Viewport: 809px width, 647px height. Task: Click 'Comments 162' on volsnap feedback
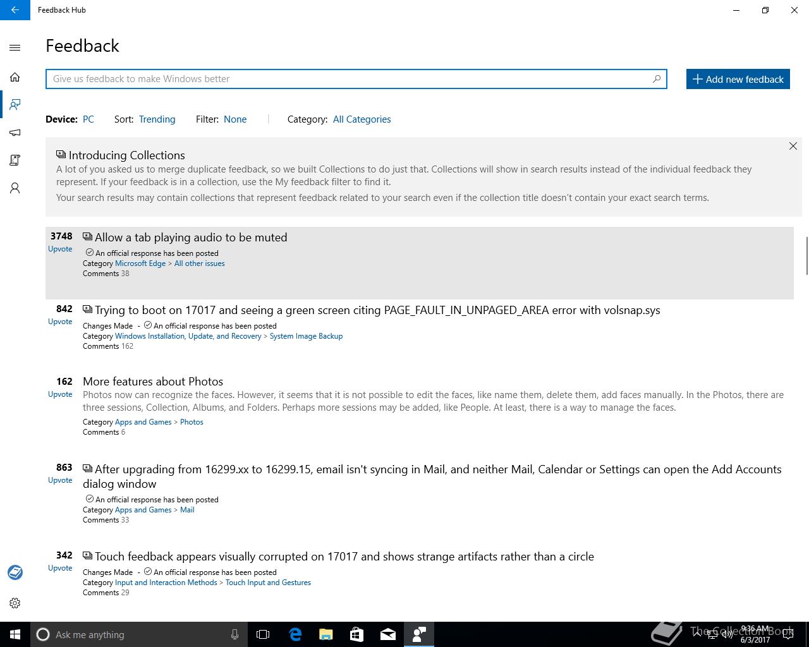pyautogui.click(x=108, y=346)
